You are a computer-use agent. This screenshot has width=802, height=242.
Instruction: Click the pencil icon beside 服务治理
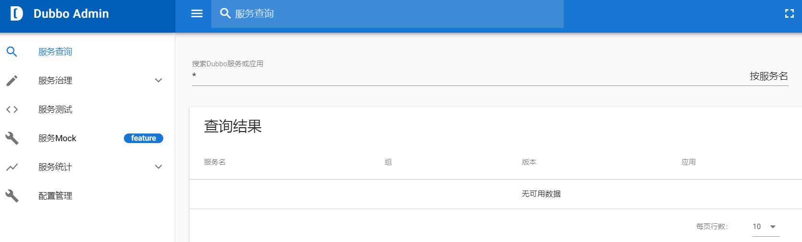(12, 80)
